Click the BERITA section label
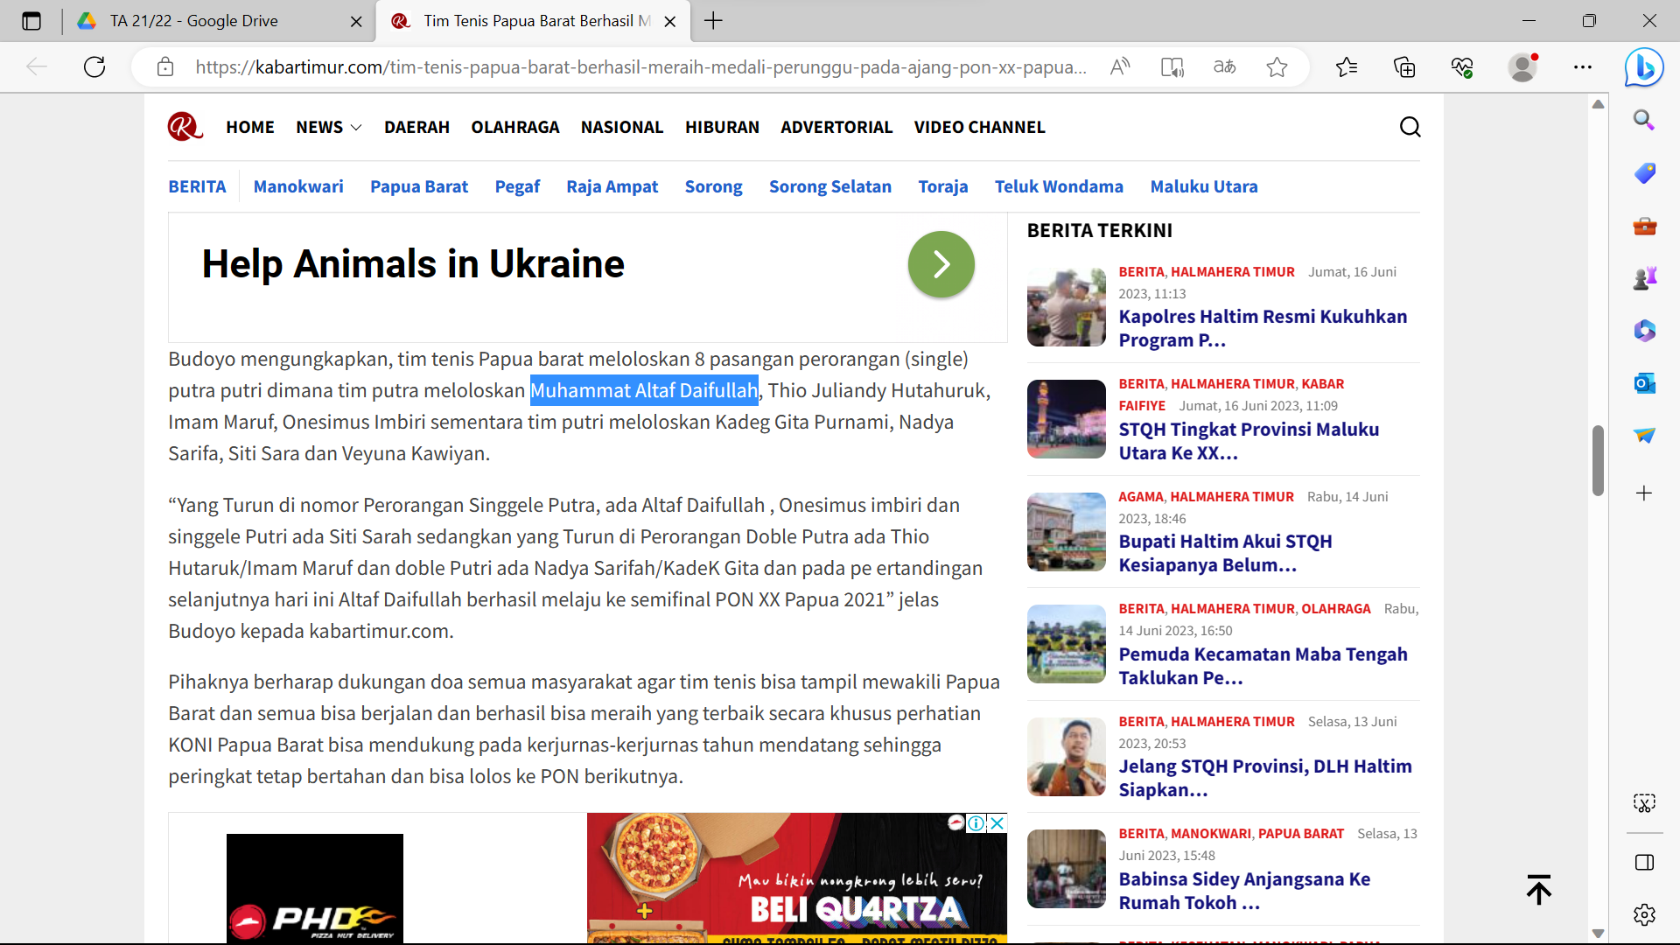 pyautogui.click(x=197, y=186)
